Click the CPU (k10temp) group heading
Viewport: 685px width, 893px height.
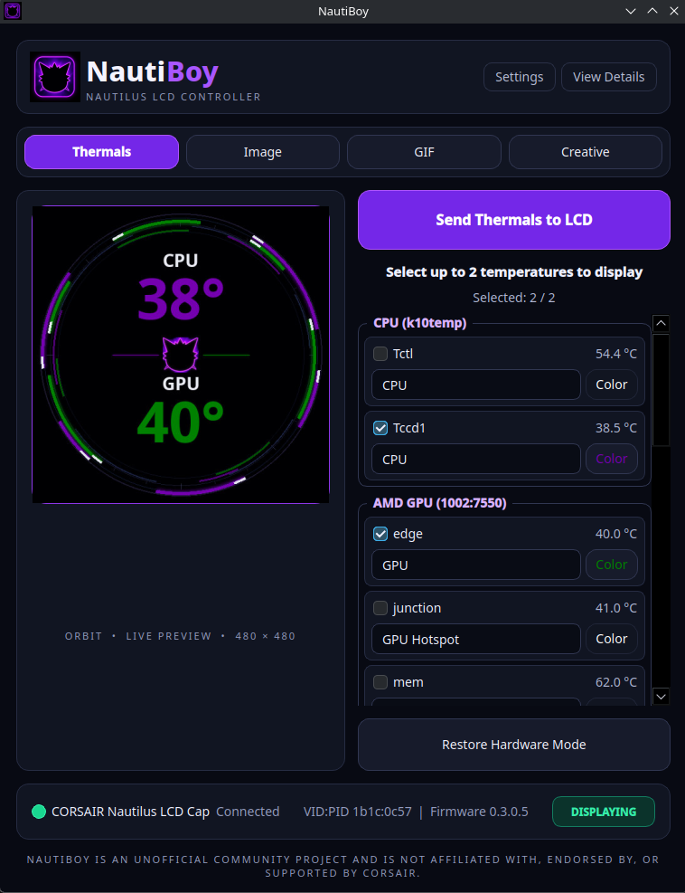coord(420,323)
